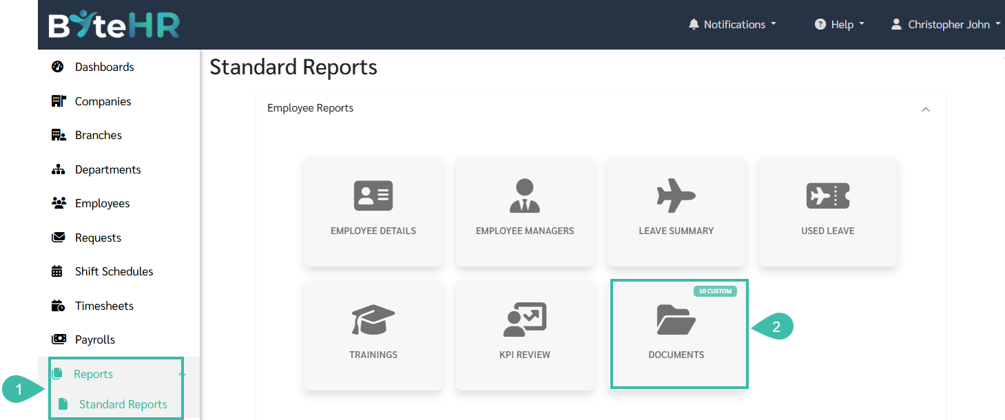Viewport: 1005px width, 420px height.
Task: Click the Help question mark icon
Action: [820, 24]
